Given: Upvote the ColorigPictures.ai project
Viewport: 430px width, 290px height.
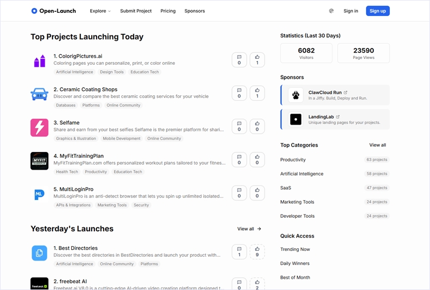Looking at the screenshot, I should [257, 60].
